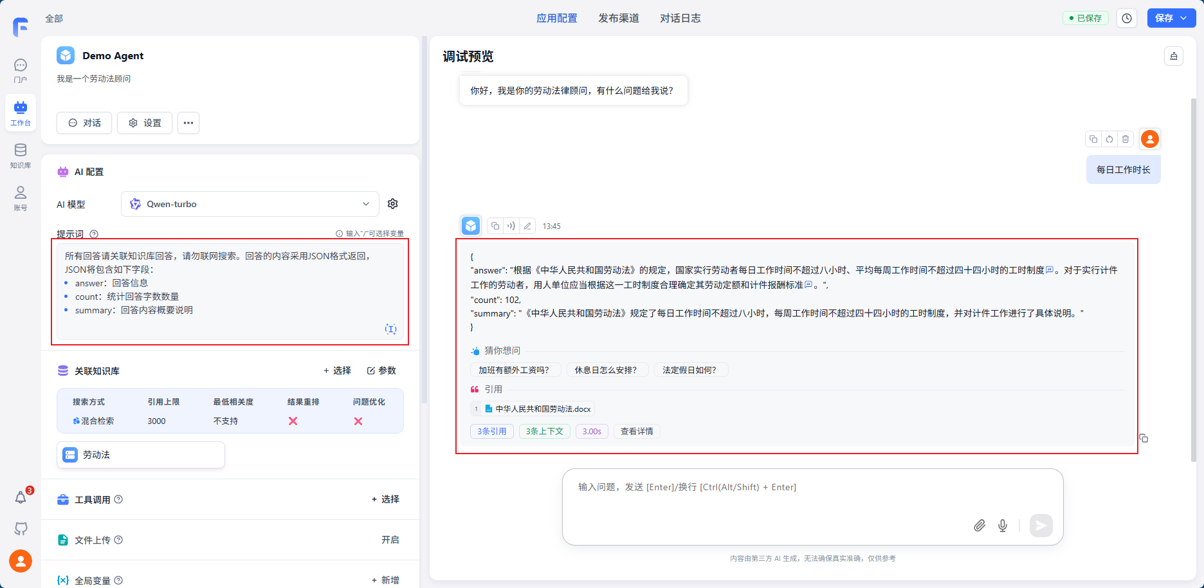Switch to the 发布渠道 tab
Image resolution: width=1204 pixels, height=588 pixels.
618,18
